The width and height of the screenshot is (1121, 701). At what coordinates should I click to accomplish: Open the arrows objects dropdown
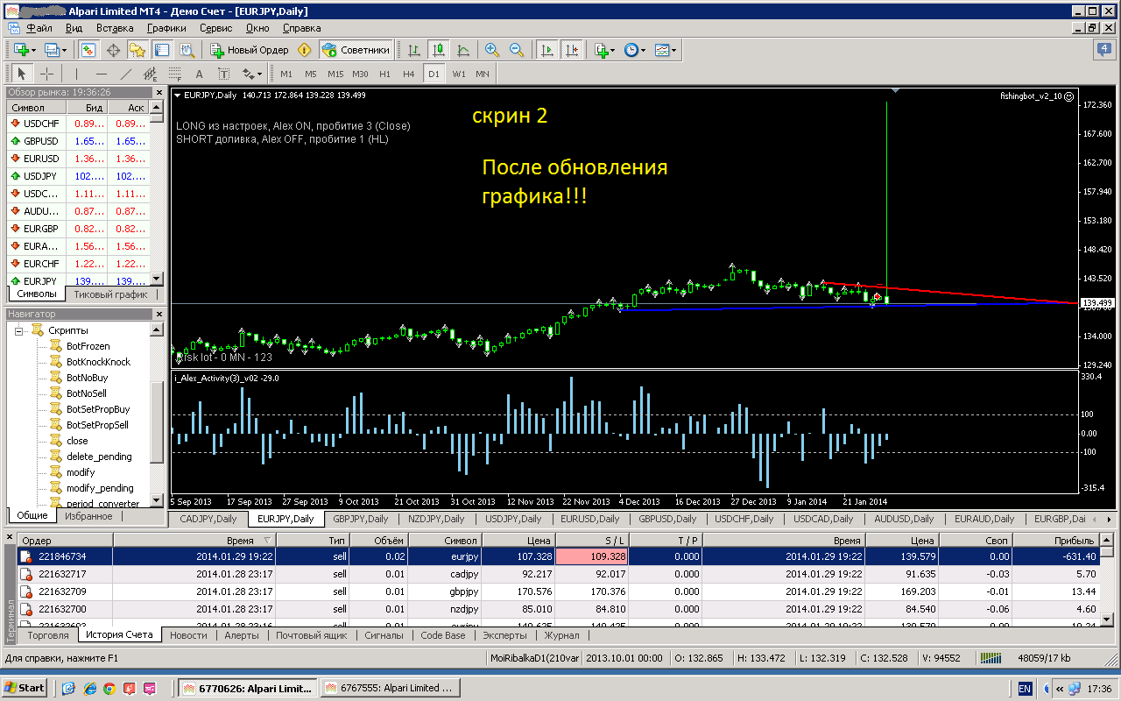coord(252,74)
